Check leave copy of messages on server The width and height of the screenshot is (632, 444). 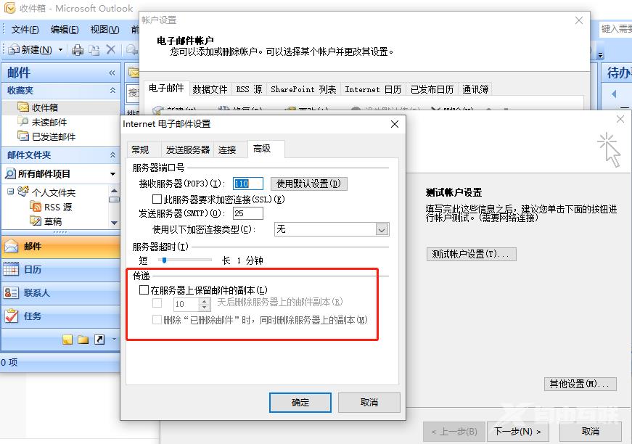pyautogui.click(x=144, y=289)
